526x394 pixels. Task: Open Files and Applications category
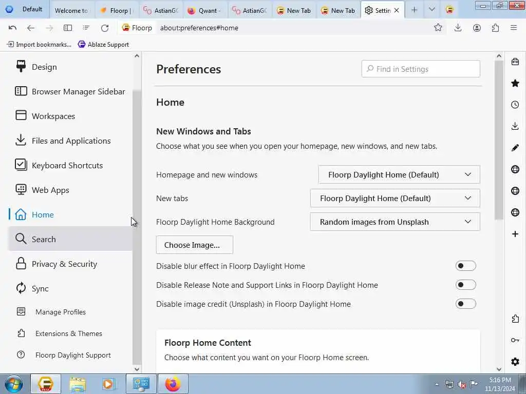click(x=70, y=141)
